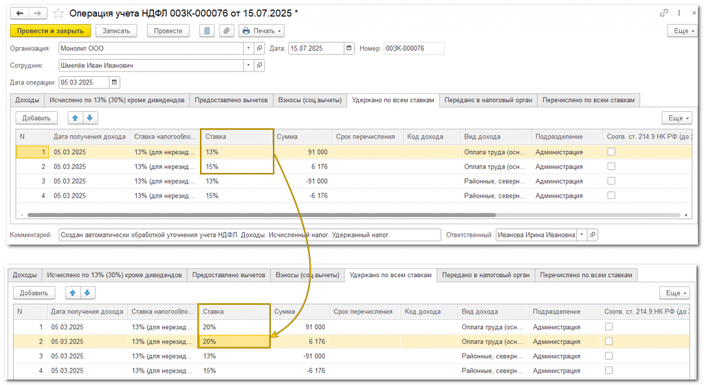This screenshot has width=704, height=385.
Task: Toggle checkbox in row 1 of upper table
Action: 611,152
